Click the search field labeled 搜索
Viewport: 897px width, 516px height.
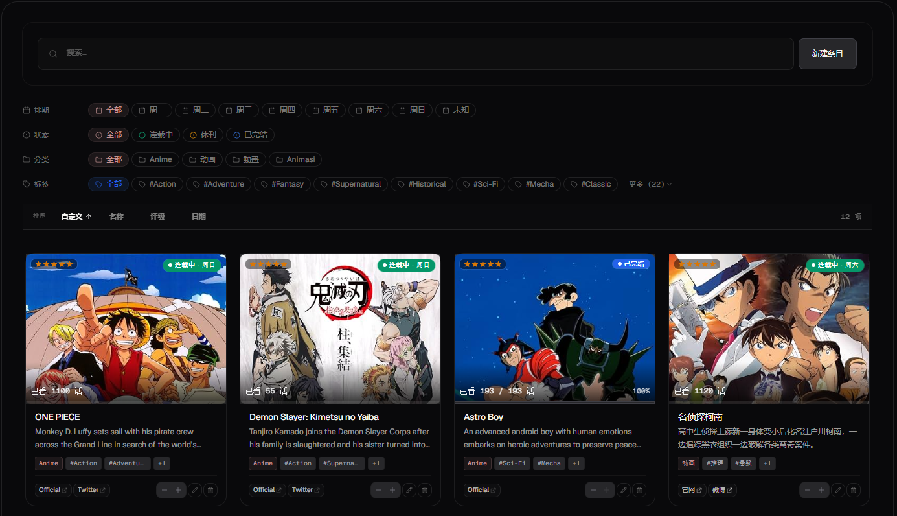click(x=416, y=54)
